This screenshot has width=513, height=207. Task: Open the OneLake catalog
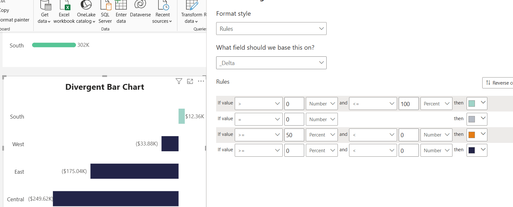(x=86, y=12)
